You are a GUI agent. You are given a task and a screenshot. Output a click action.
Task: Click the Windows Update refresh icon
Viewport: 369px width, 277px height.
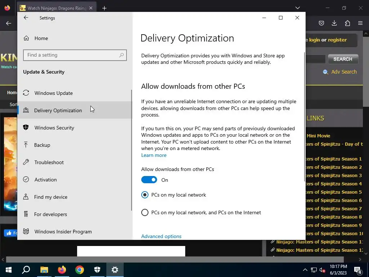pyautogui.click(x=26, y=93)
